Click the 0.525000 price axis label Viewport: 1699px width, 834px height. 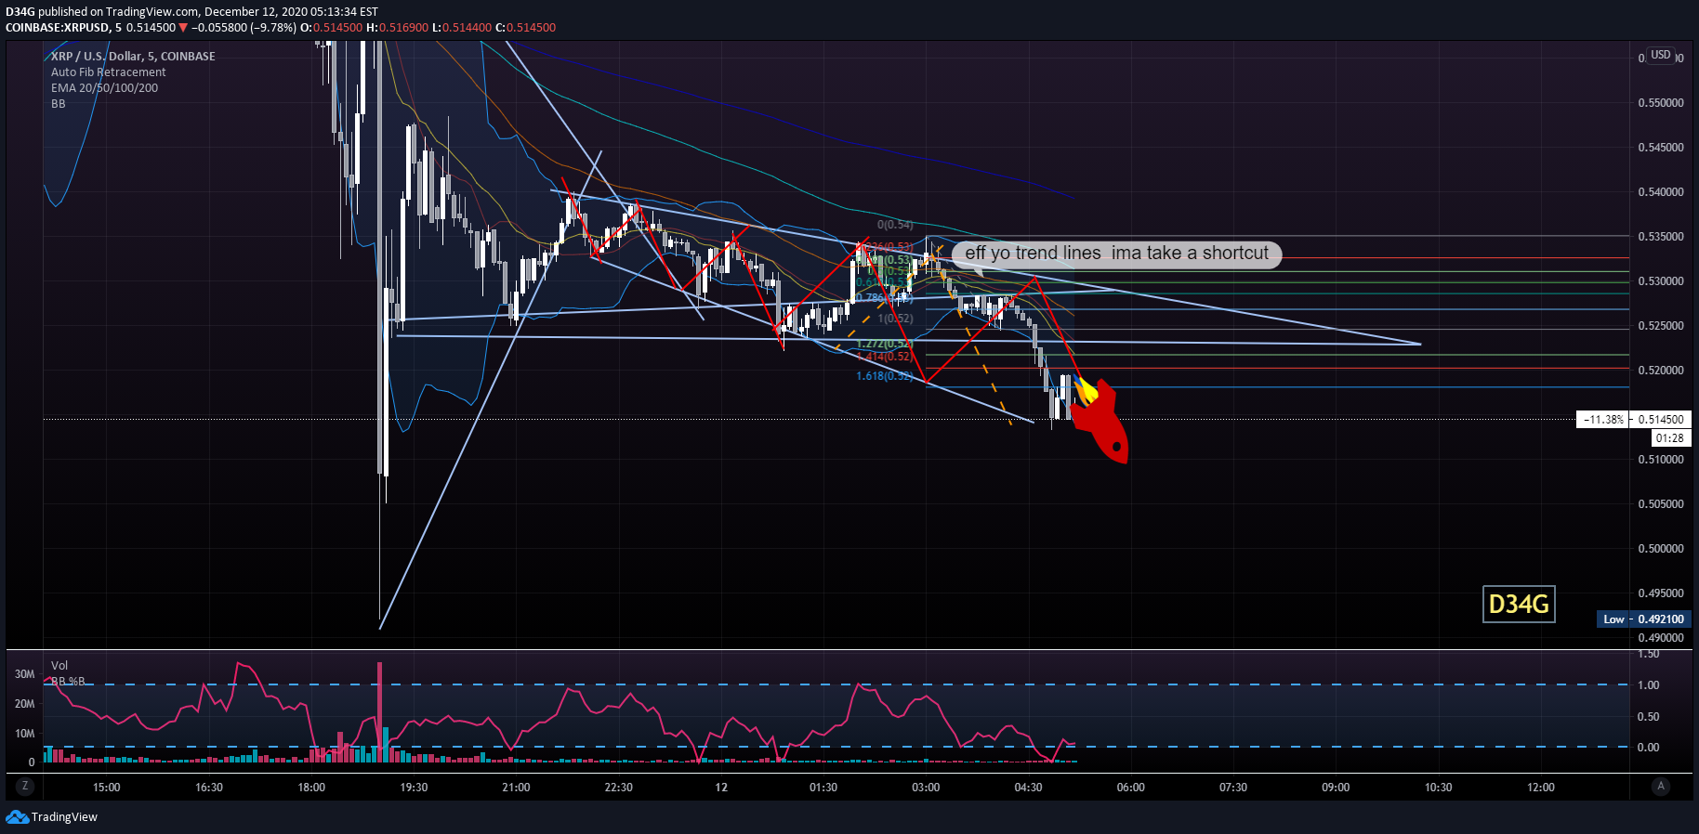tap(1661, 326)
